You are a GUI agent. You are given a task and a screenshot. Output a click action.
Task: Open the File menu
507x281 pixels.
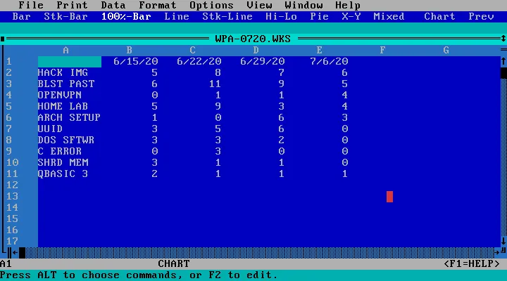31,5
